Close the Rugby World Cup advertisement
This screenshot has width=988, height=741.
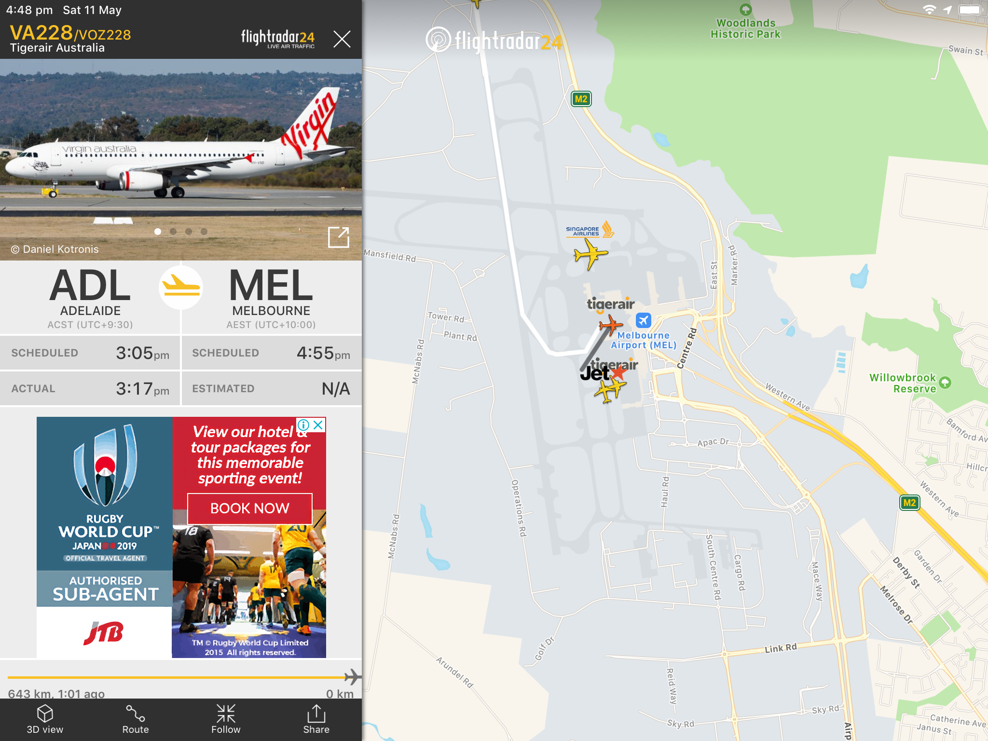318,425
